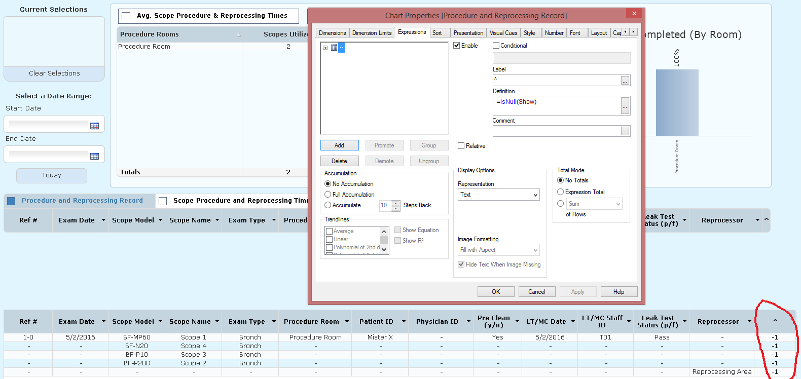Click the sort arrow in Procedure Rooms header
This screenshot has height=379, width=801.
(239, 35)
